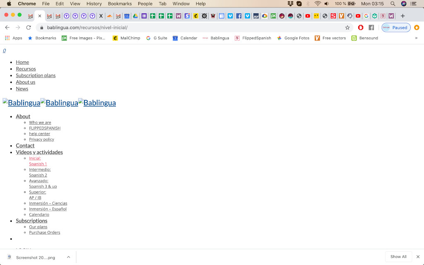Open a new tab with the plus button

click(x=402, y=16)
